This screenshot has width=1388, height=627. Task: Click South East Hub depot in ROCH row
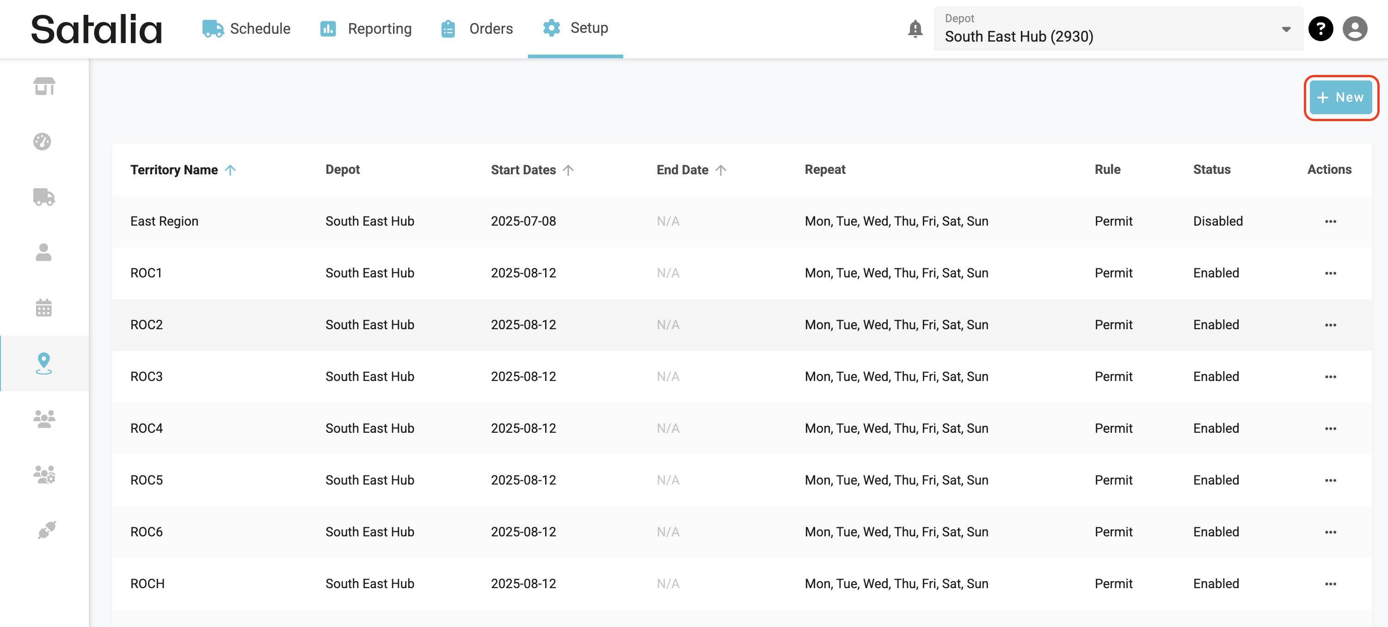pyautogui.click(x=369, y=584)
